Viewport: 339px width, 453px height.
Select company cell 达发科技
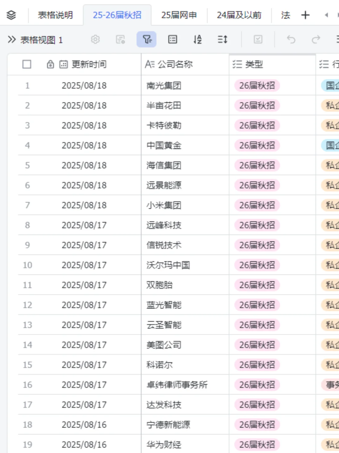click(185, 404)
